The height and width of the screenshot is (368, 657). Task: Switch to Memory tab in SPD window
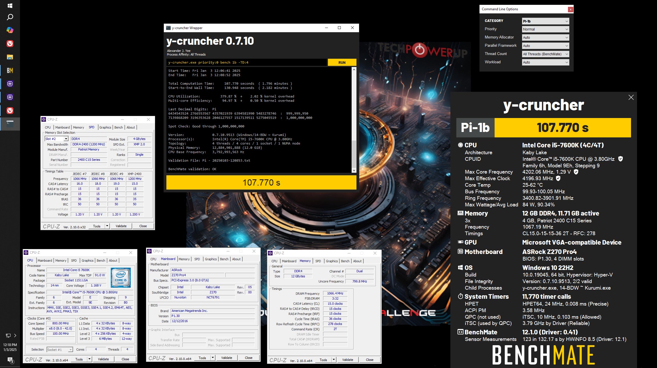click(x=78, y=127)
